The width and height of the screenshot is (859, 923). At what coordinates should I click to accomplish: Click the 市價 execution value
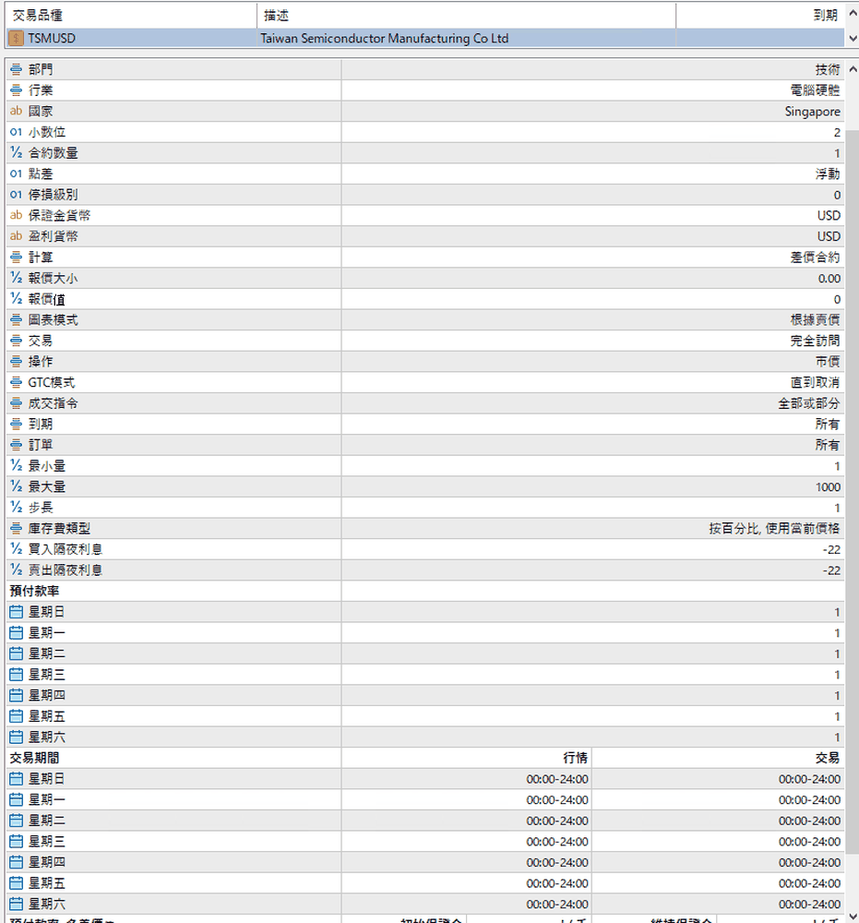[x=828, y=362]
